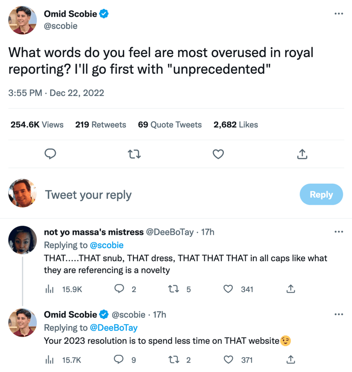352x372 pixels.
Task: Like Omid Scobie's reply with 371 likes
Action: (228, 359)
